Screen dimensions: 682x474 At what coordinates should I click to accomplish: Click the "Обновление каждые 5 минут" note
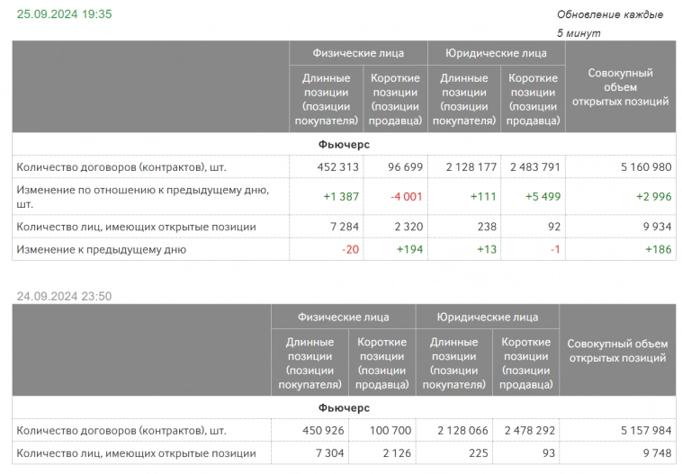pyautogui.click(x=609, y=23)
